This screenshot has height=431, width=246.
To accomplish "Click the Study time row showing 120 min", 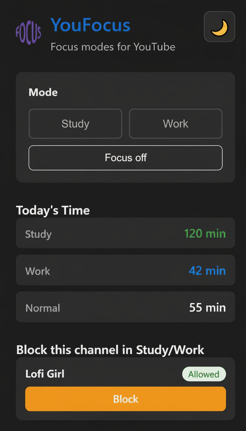I will point(126,233).
